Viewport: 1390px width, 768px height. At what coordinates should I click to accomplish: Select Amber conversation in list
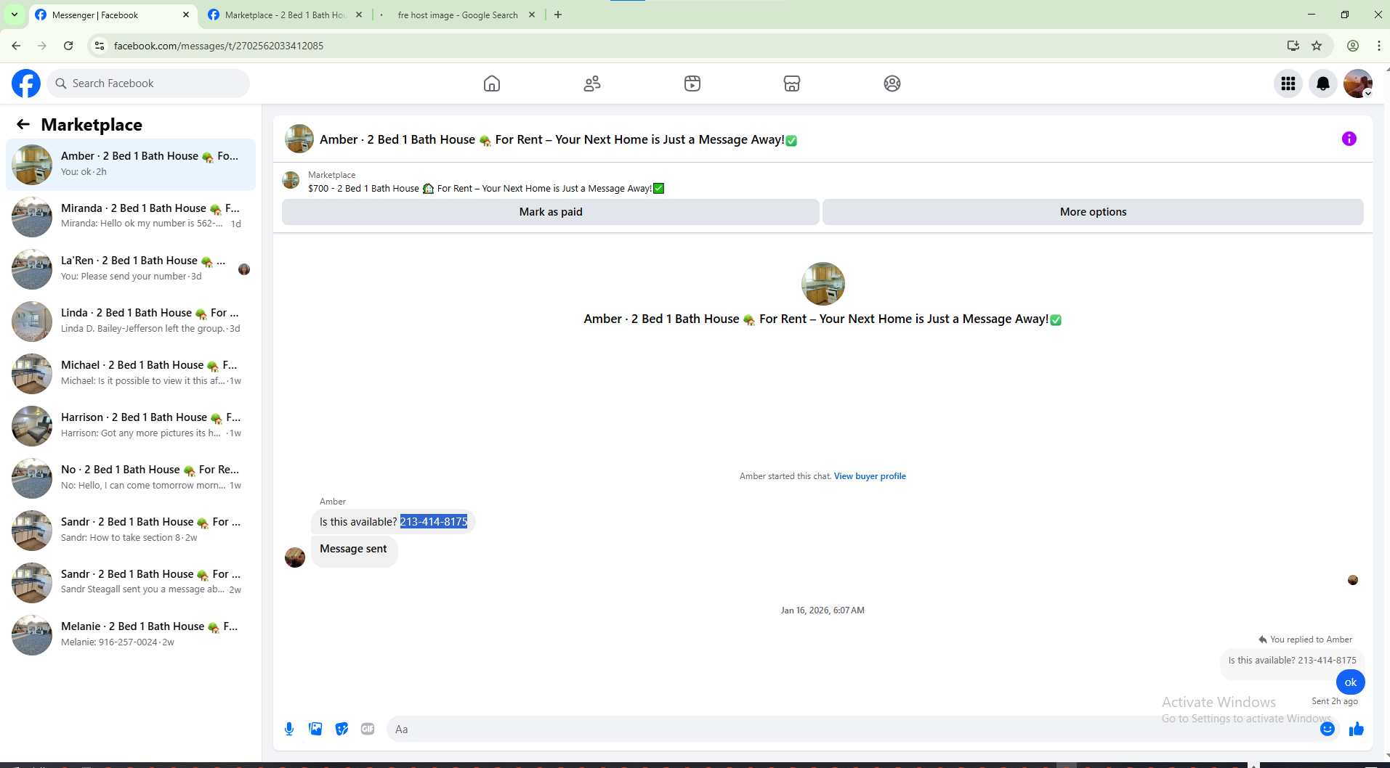click(131, 165)
